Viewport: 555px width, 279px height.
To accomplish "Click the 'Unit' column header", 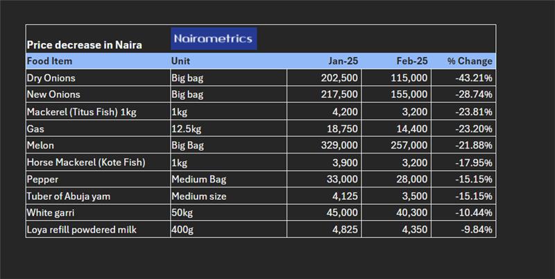I will [180, 61].
